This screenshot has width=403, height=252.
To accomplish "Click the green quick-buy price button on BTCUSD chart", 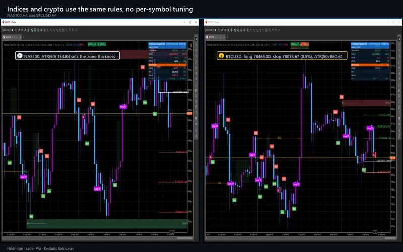I will (295, 44).
